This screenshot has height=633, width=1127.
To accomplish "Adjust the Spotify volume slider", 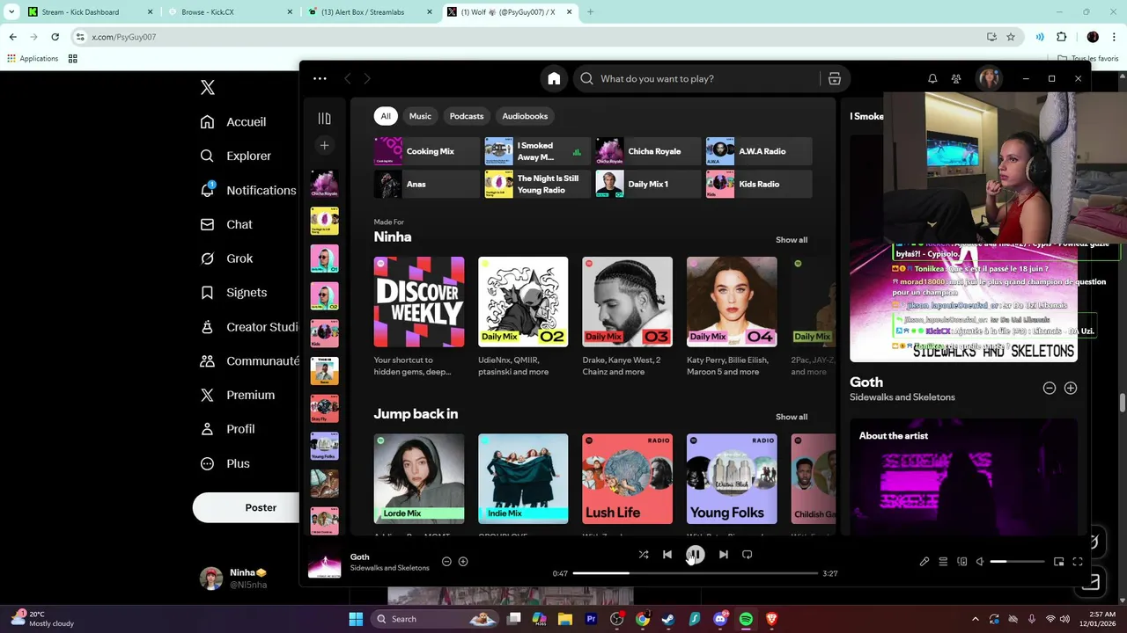I will (x=1016, y=562).
